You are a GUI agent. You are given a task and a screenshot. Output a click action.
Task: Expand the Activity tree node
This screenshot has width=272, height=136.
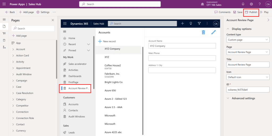click(13, 62)
